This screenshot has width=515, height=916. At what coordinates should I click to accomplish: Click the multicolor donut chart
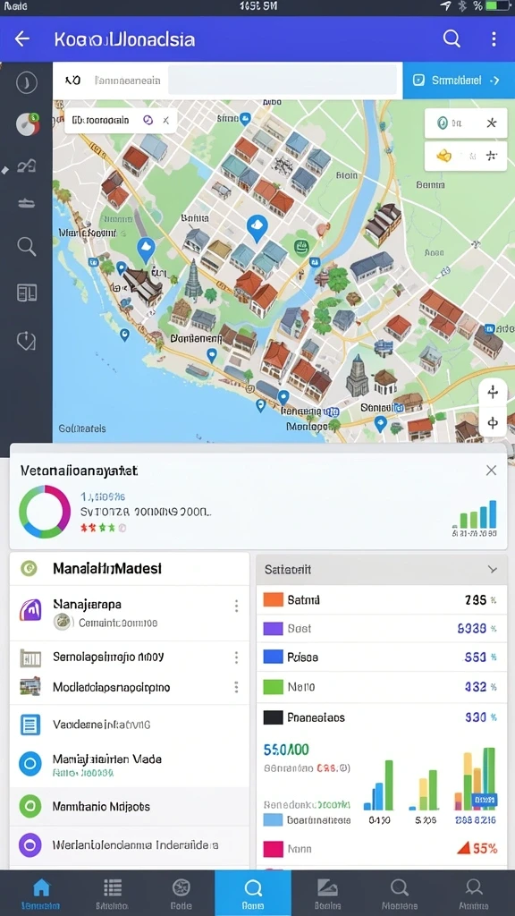click(45, 511)
